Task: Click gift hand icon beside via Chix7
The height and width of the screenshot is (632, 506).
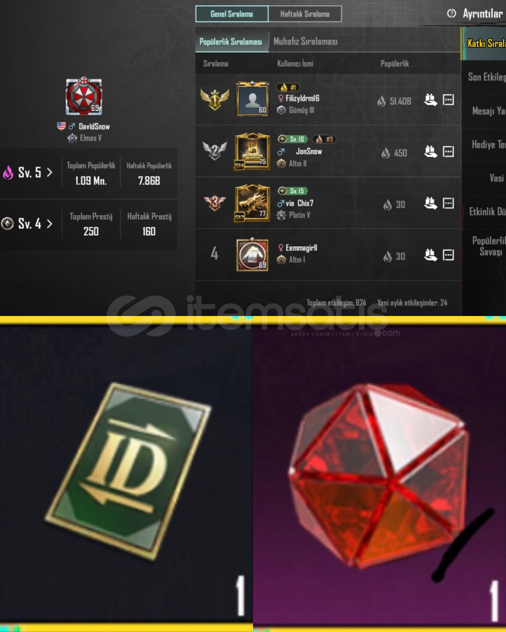Action: 430,203
